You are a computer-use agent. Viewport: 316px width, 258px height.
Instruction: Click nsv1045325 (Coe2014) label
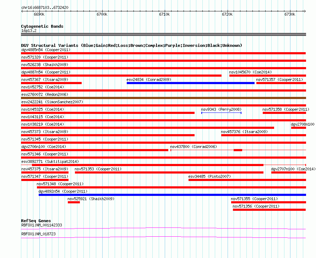43,109
